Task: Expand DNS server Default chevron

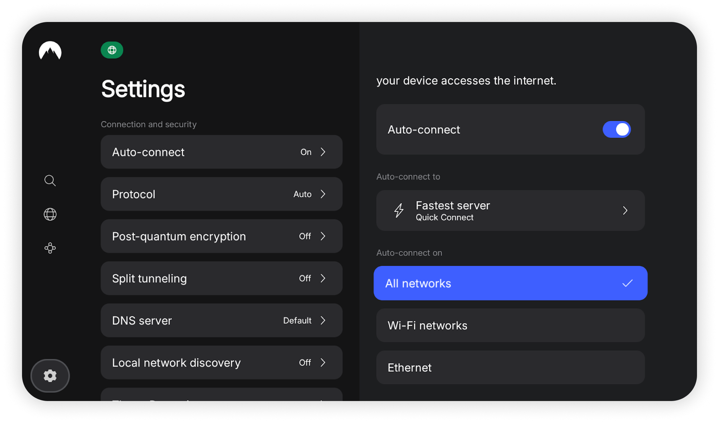Action: coord(323,320)
